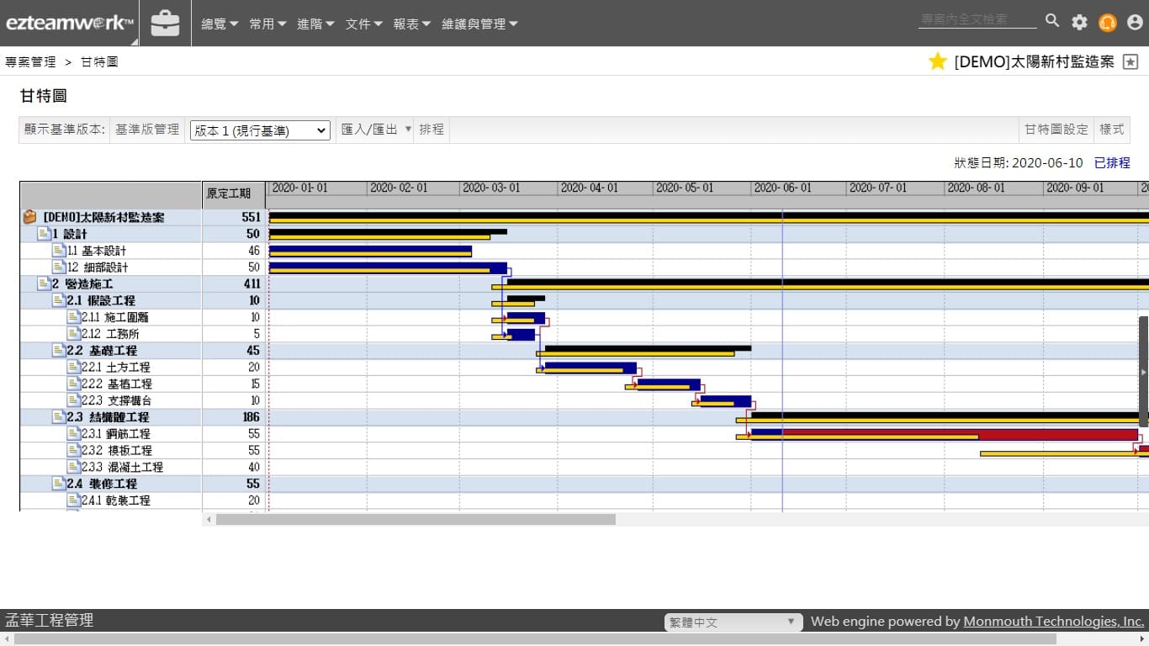Screen dimensions: 1149x646
Task: Click the project package icon beside [DEMO]太陽新村監造案
Action: tap(29, 217)
